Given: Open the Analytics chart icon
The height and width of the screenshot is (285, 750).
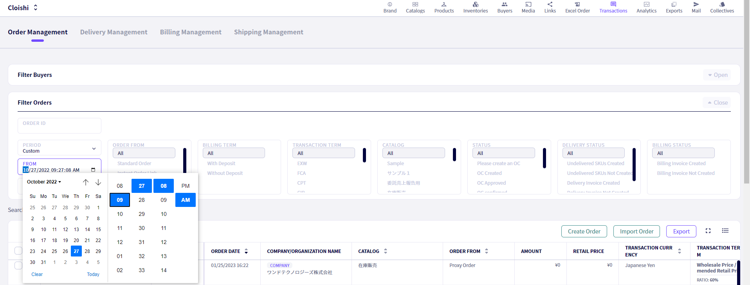Looking at the screenshot, I should pyautogui.click(x=647, y=5).
